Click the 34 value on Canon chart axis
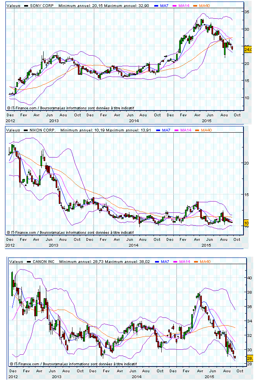Viewport: 261px width, 382px height. click(250, 321)
